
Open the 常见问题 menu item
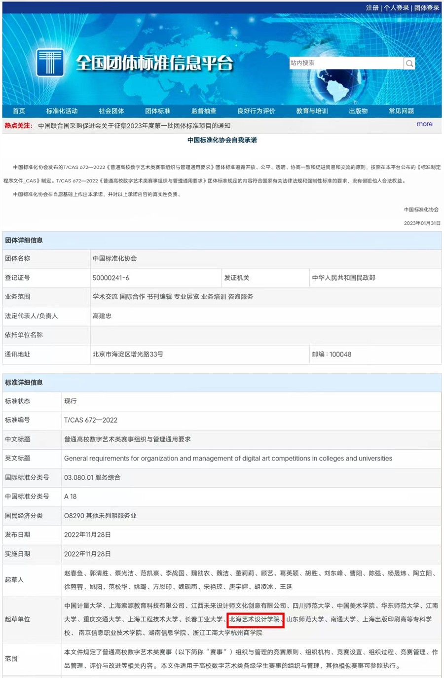401,111
